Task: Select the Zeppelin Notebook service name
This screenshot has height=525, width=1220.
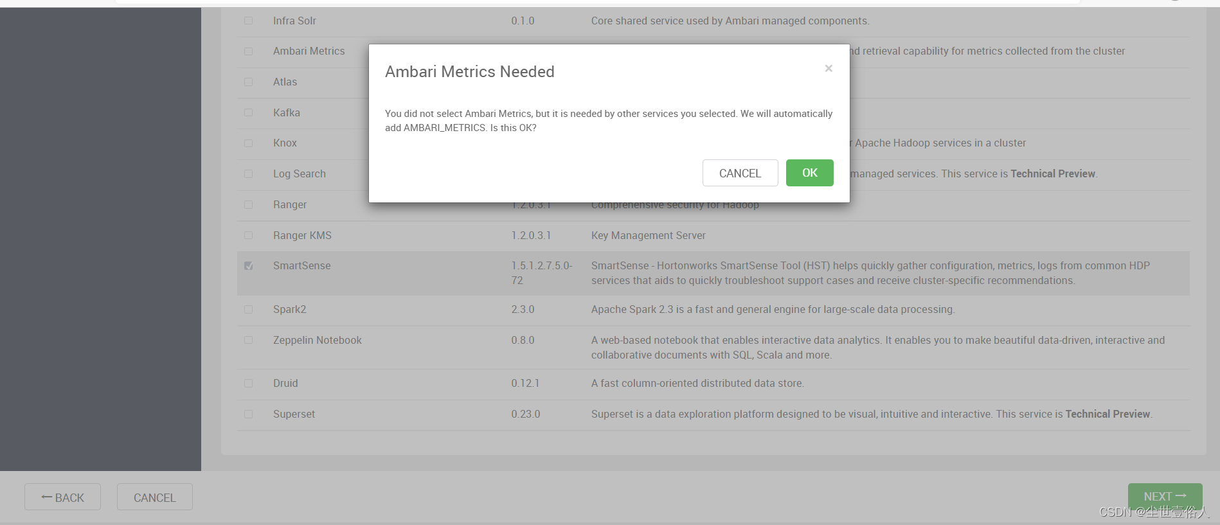Action: (x=317, y=340)
